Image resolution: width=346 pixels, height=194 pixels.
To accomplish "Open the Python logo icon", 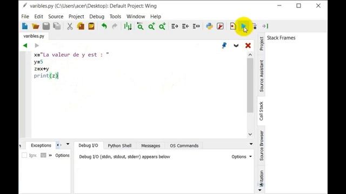I will tap(209, 26).
